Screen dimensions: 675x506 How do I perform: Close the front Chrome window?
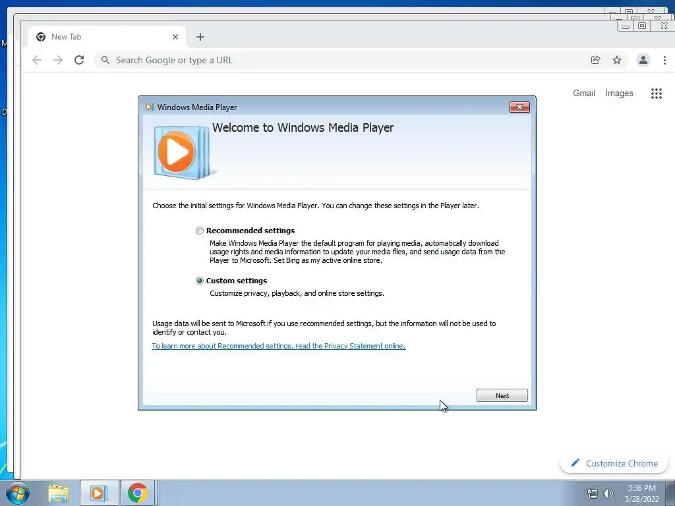(664, 26)
